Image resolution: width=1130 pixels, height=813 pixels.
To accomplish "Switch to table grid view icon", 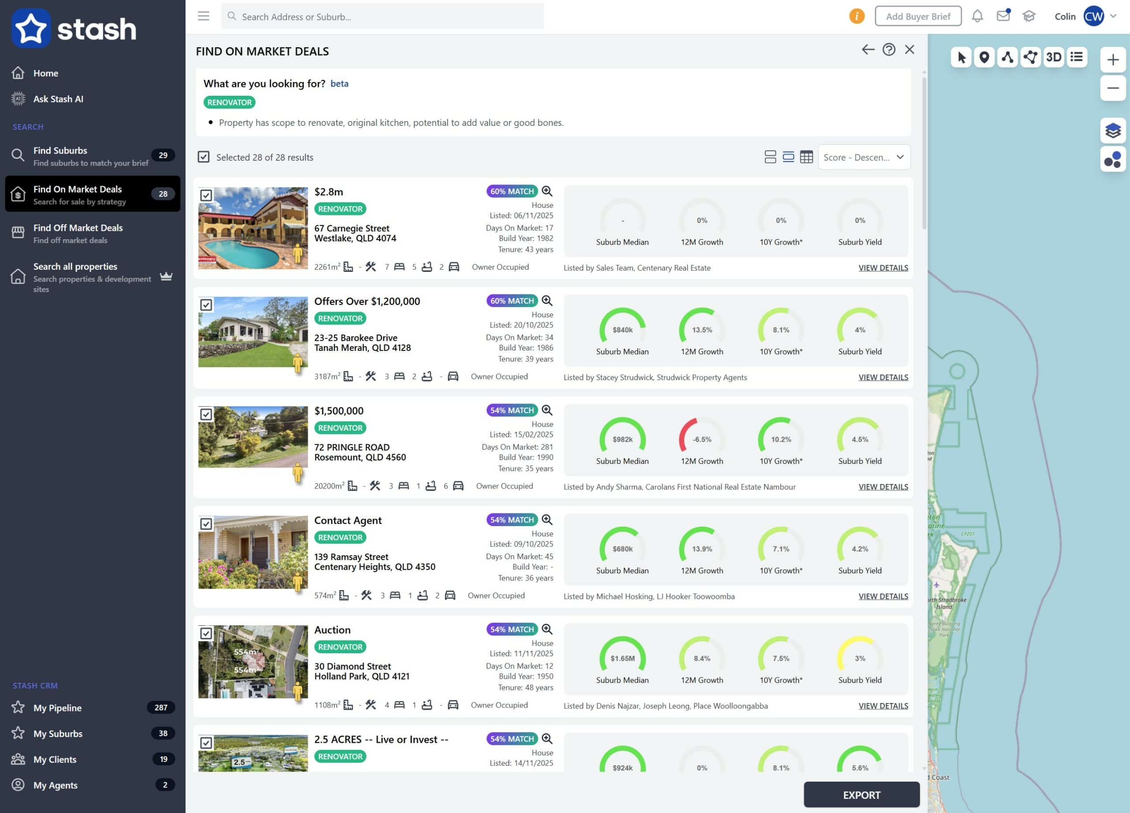I will [806, 158].
